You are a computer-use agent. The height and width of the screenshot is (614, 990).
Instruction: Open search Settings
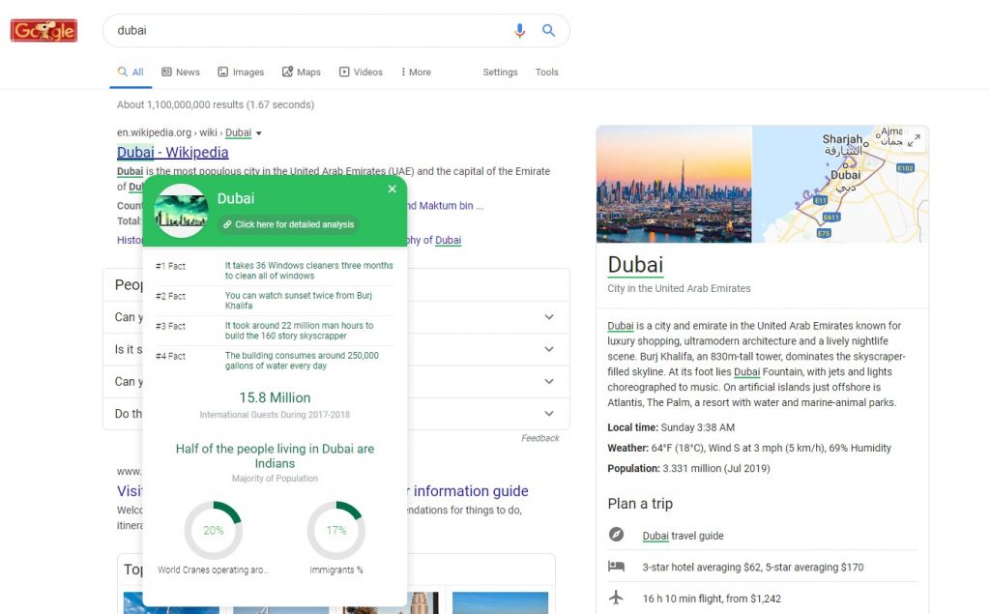tap(500, 72)
